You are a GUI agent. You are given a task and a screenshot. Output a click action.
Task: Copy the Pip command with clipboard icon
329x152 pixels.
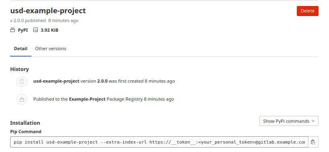point(313,142)
